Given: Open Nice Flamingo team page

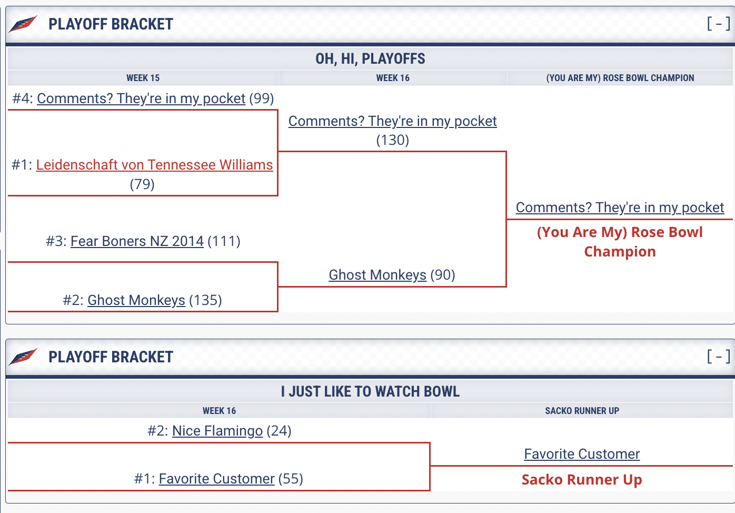Looking at the screenshot, I should tap(217, 431).
